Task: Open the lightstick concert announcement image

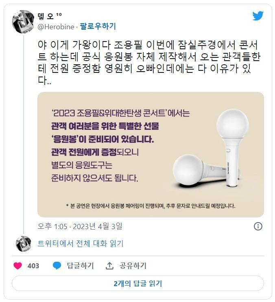Action: click(x=151, y=155)
